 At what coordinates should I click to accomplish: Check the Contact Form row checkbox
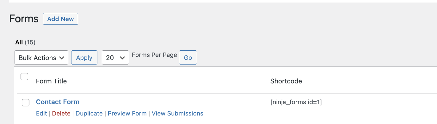25,103
